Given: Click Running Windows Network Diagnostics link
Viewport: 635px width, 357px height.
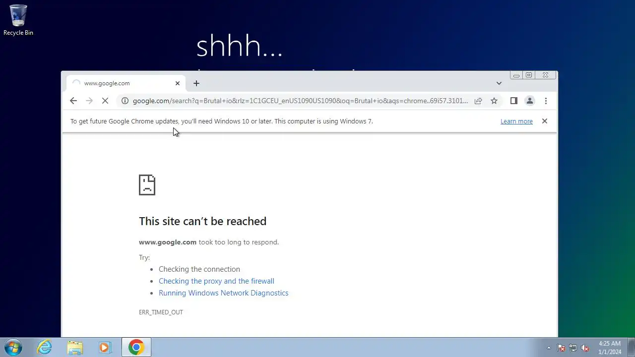Looking at the screenshot, I should tap(223, 293).
